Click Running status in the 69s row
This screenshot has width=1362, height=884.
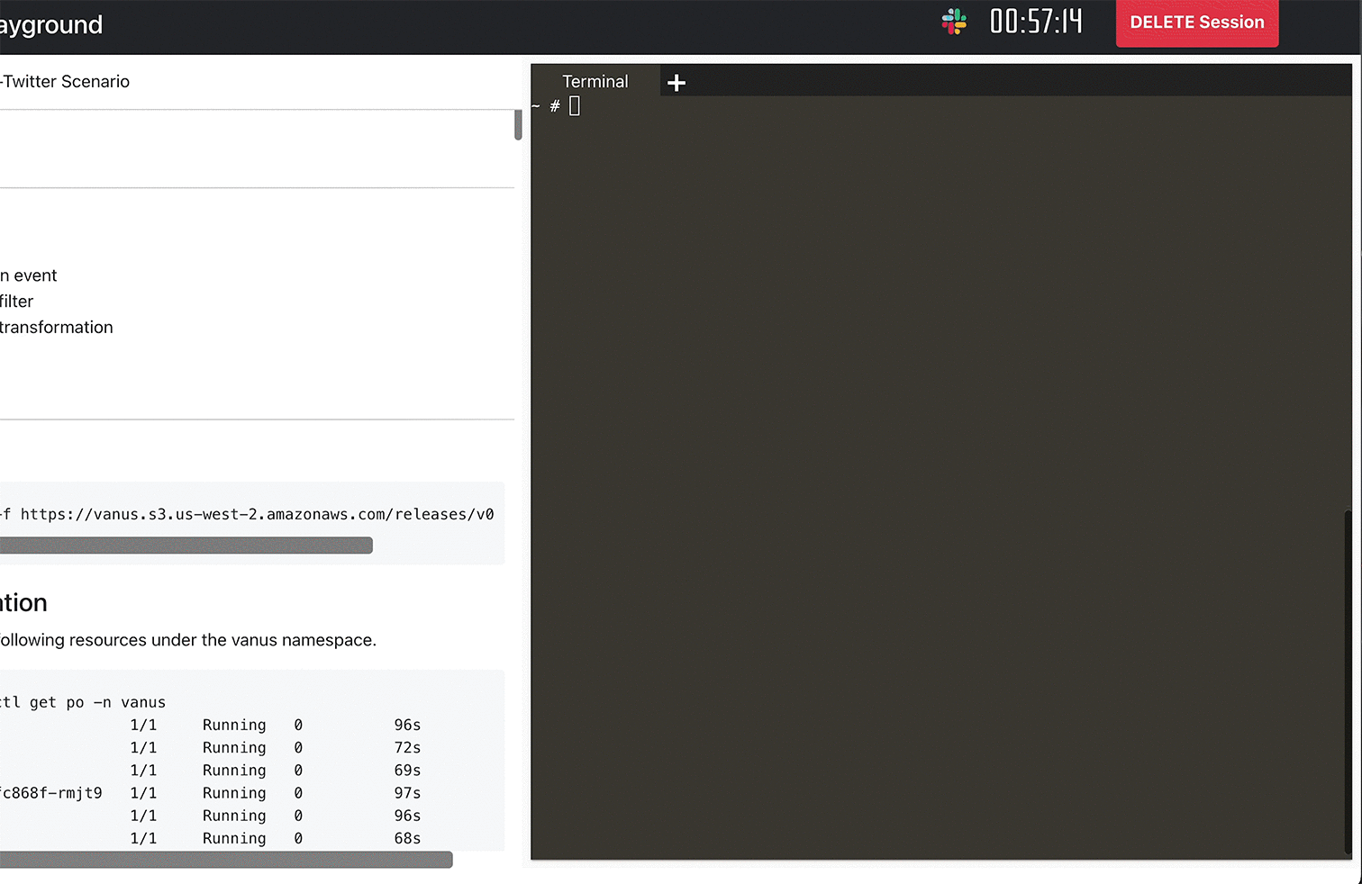point(234,771)
